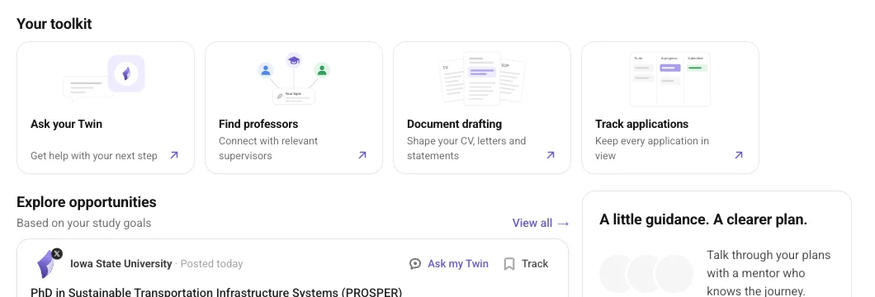Viewport: 875px width, 297px height.
Task: Open the Document drafting card title
Action: [454, 124]
